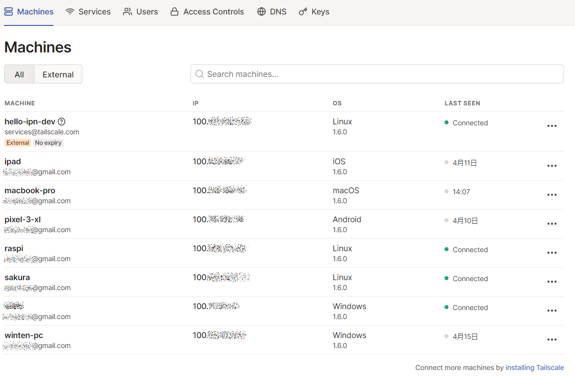The image size is (575, 377).
Task: Open the Keys tab
Action: [314, 11]
